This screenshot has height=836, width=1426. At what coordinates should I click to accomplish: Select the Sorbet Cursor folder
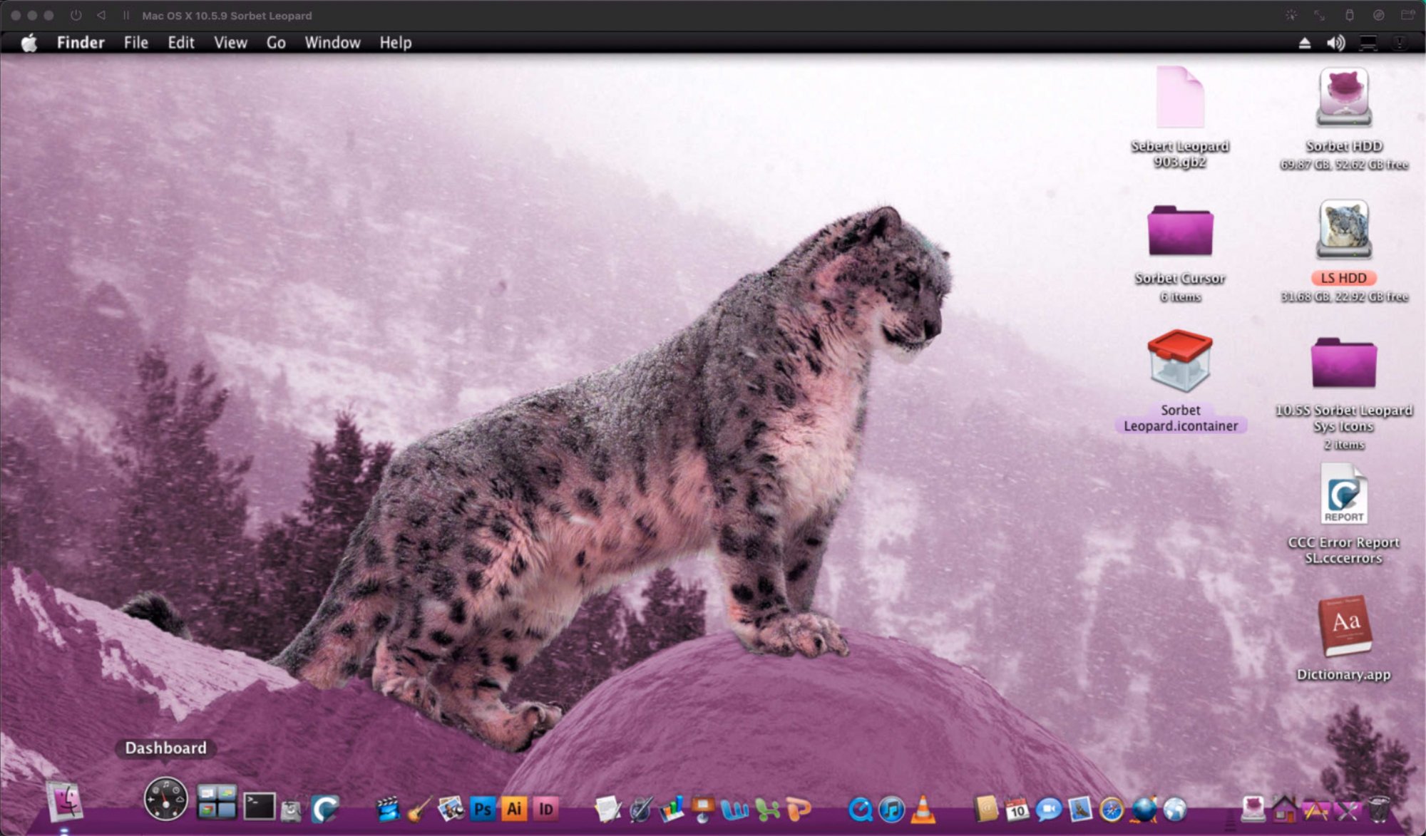click(1180, 231)
